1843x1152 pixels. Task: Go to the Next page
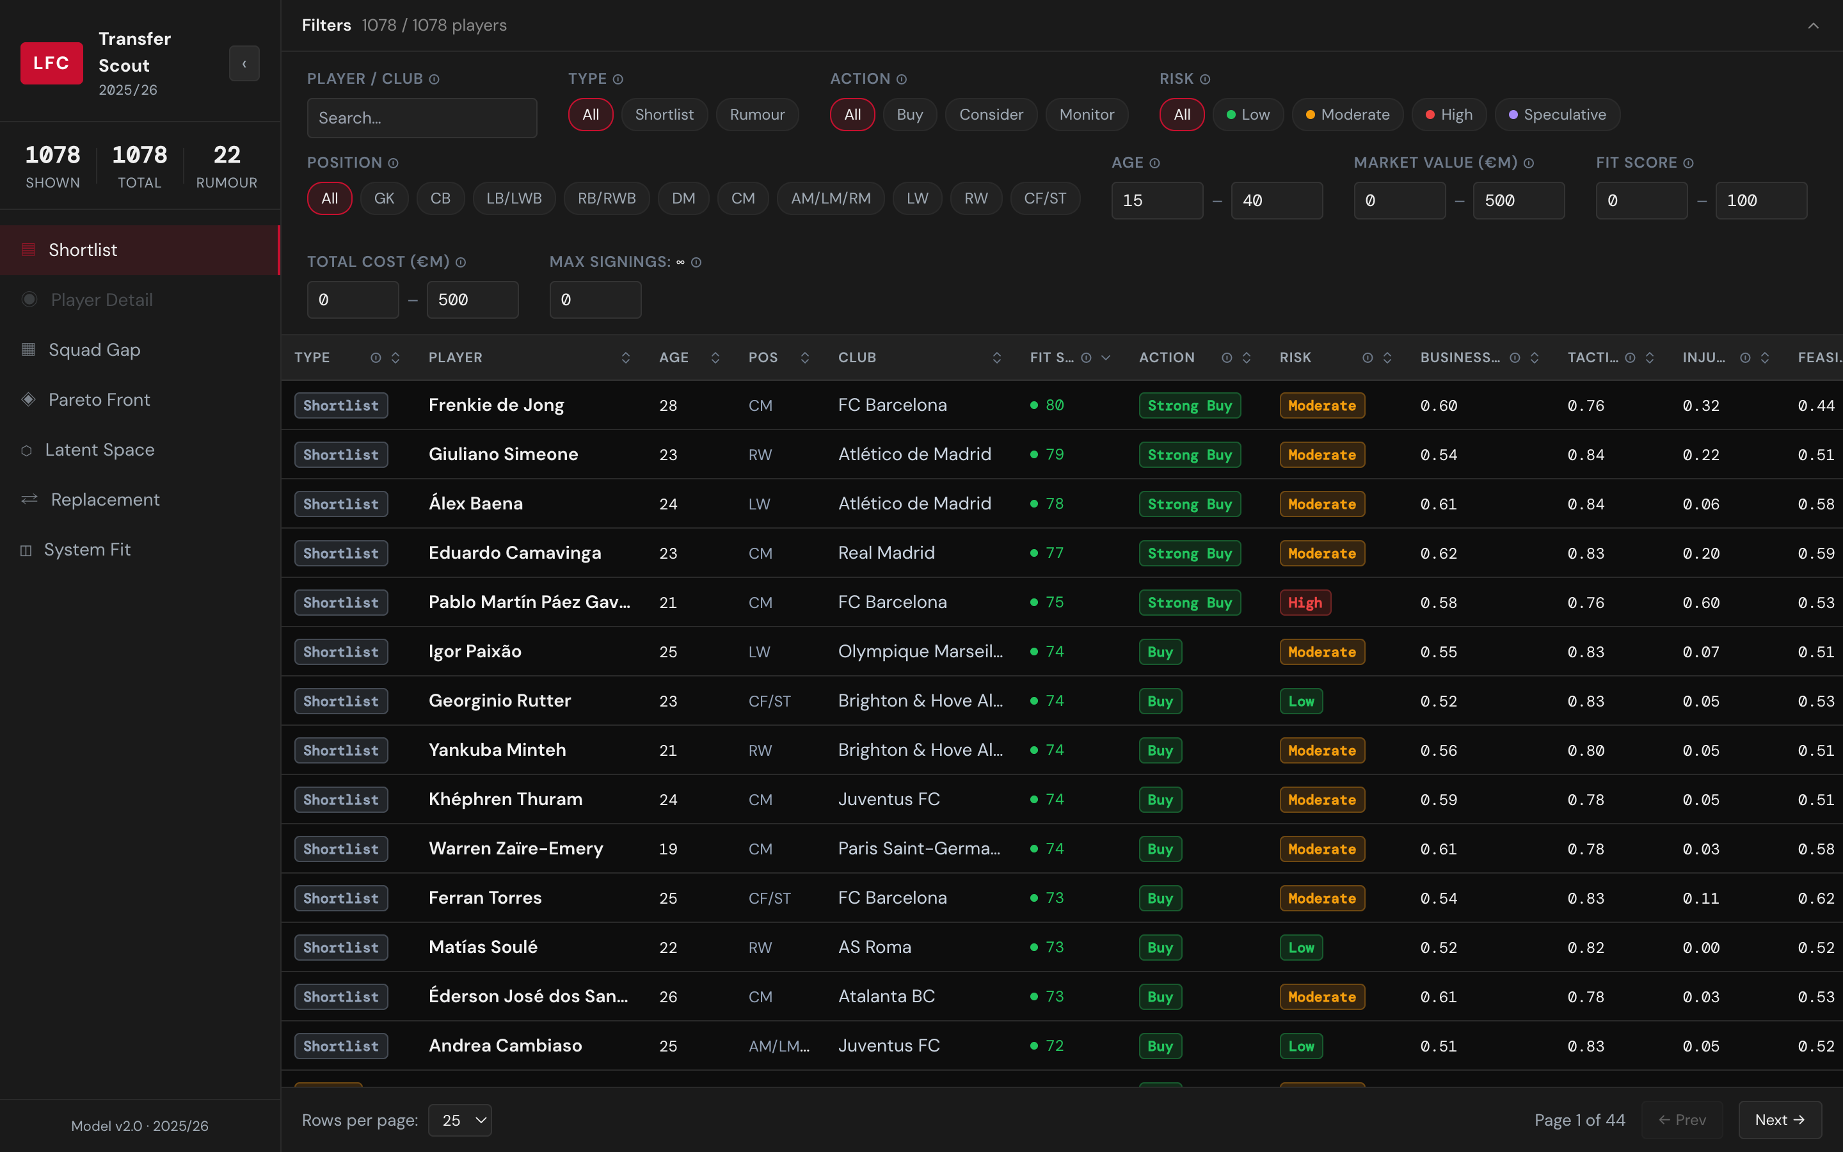(1779, 1119)
